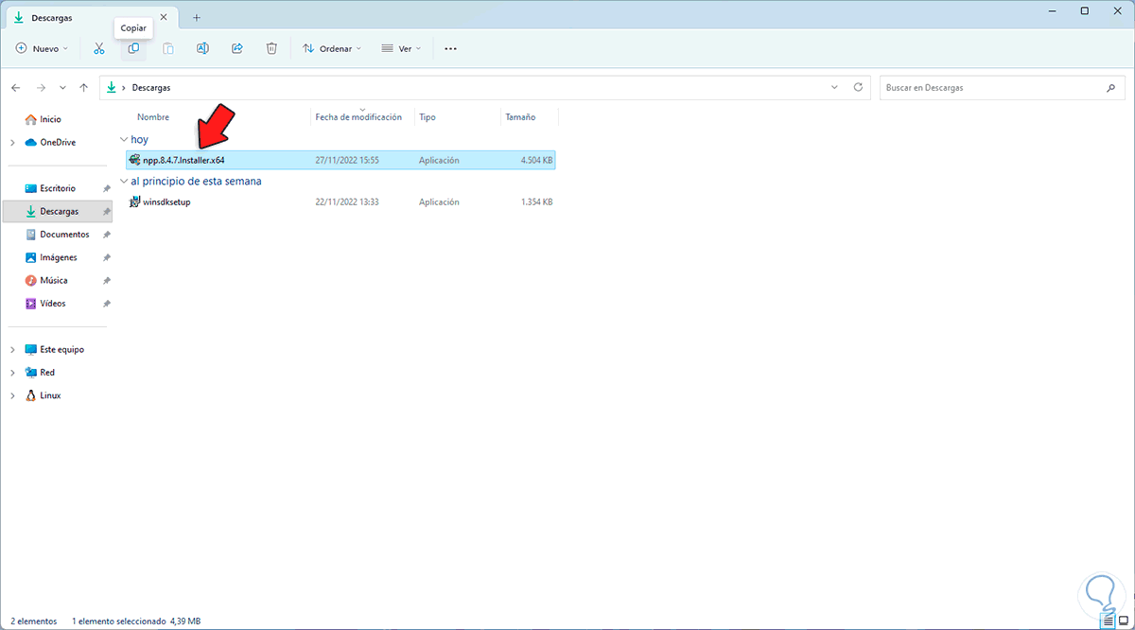Screen dimensions: 1135x630
Task: Click the npp installer file icon
Action: click(135, 160)
